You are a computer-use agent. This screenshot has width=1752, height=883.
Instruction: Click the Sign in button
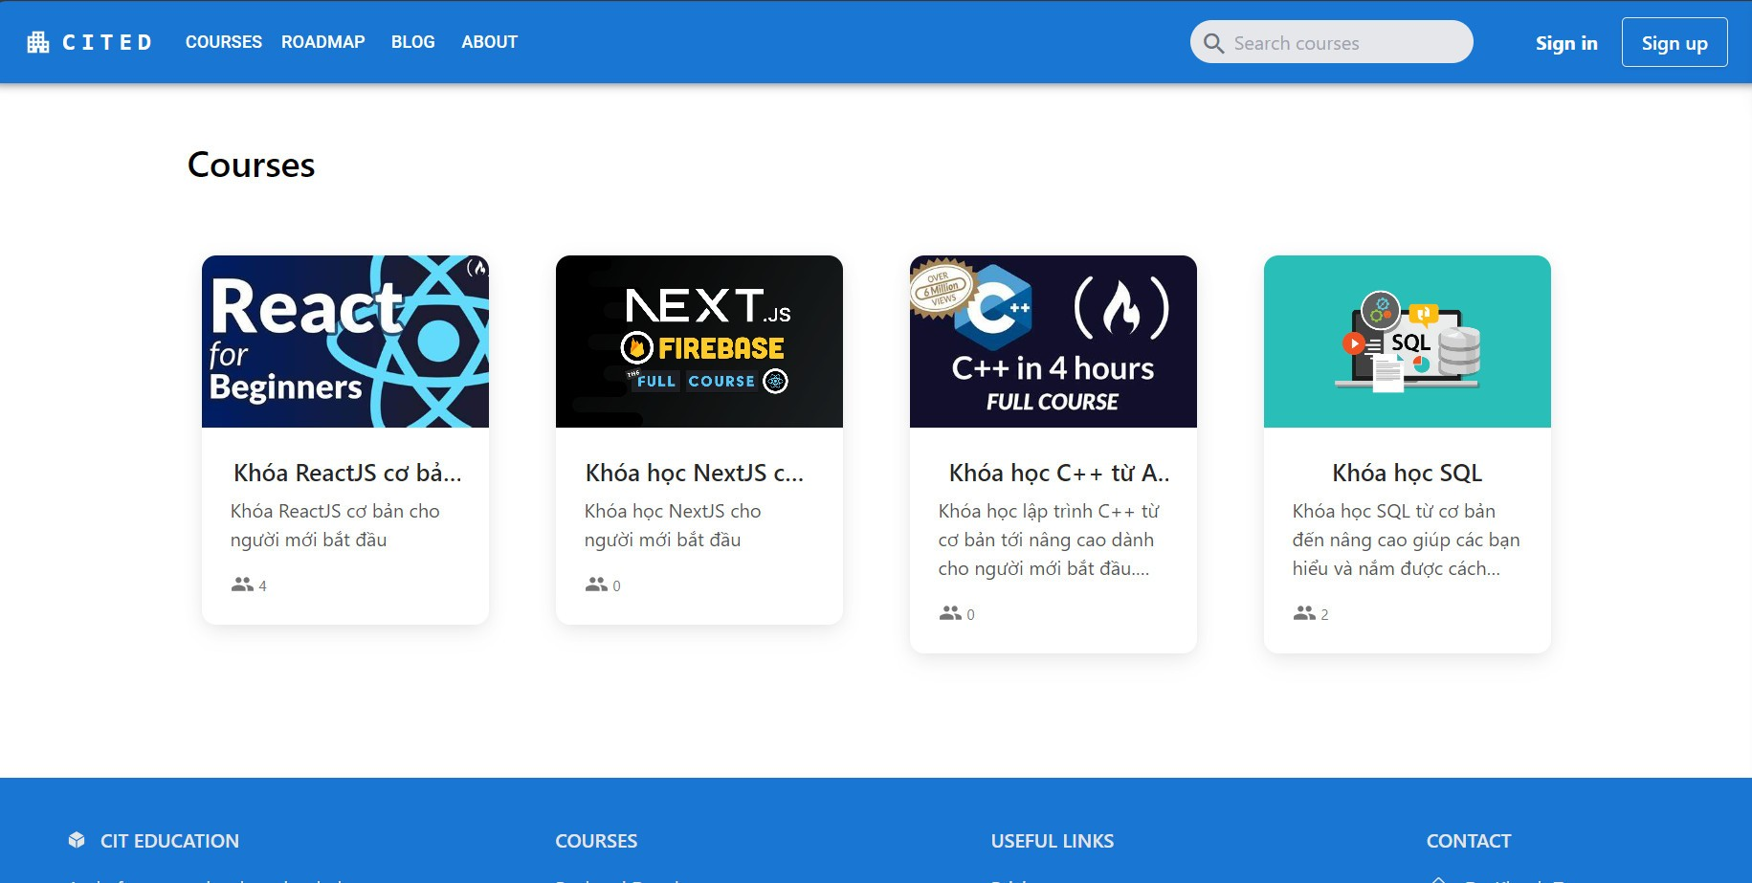pos(1566,42)
